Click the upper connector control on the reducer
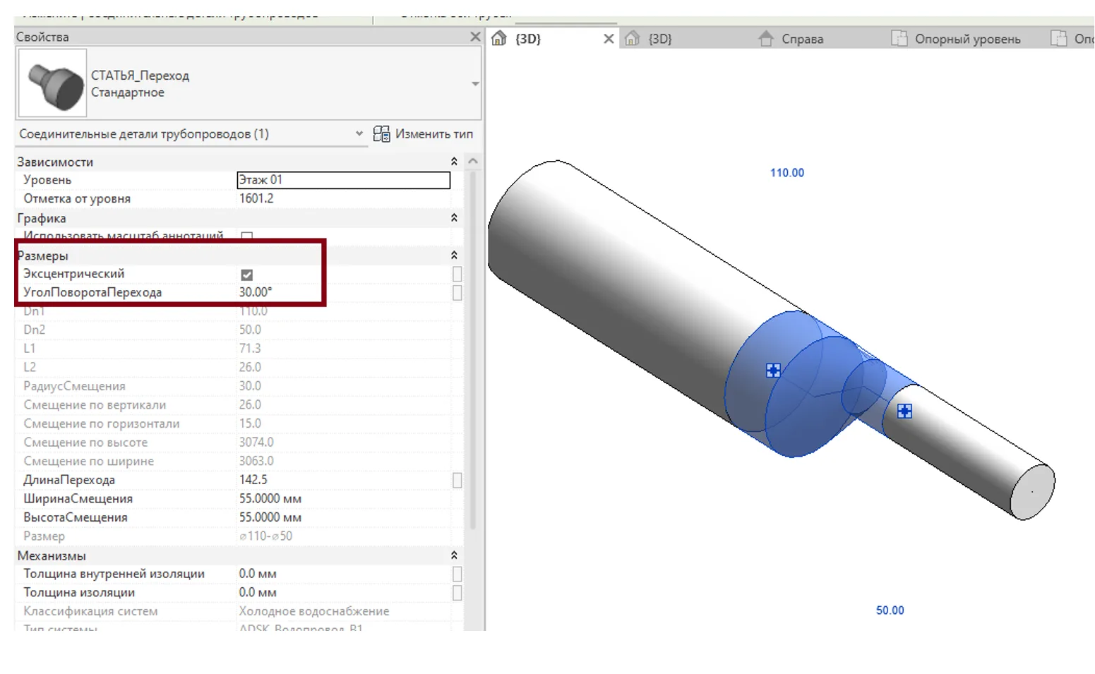 click(x=773, y=371)
